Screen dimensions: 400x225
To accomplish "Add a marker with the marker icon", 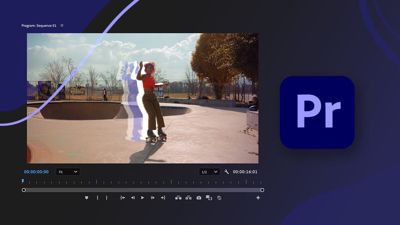I will (87, 198).
